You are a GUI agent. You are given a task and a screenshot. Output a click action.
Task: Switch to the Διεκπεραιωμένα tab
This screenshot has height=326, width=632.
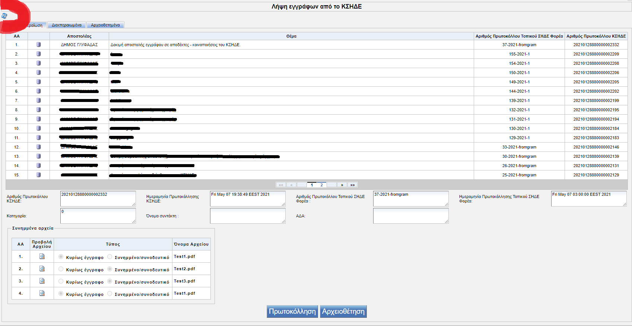[67, 25]
